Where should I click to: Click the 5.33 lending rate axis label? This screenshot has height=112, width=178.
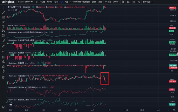click(x=171, y=31)
